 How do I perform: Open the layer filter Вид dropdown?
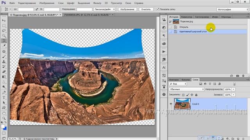tap(178, 84)
